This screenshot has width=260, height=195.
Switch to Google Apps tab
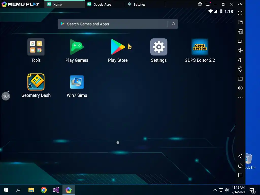(x=105, y=4)
